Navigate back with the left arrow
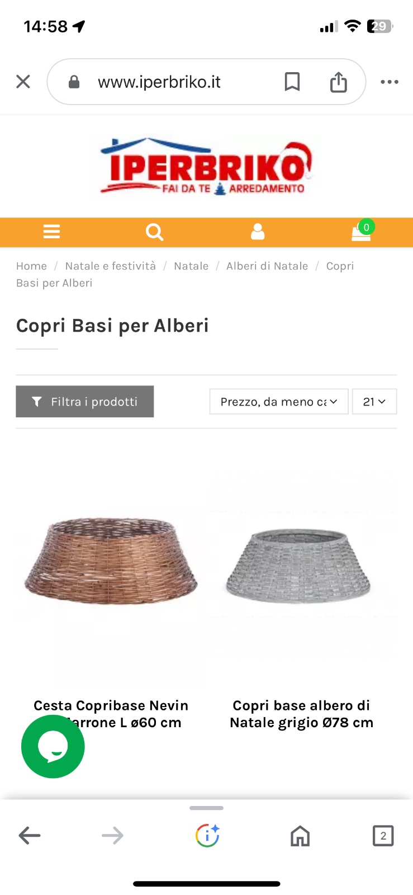 coord(30,836)
